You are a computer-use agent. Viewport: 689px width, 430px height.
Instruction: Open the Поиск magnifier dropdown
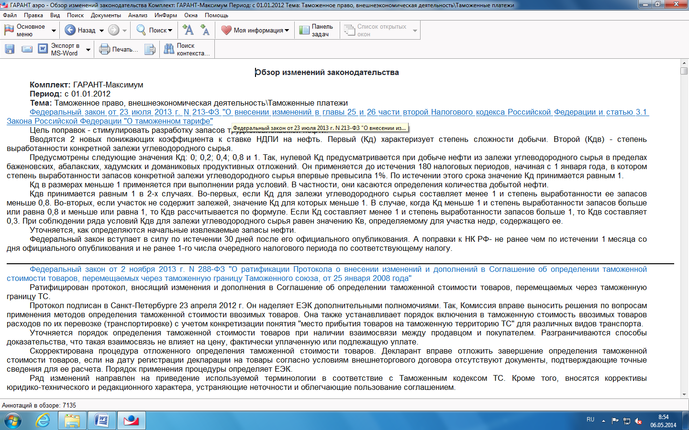tap(154, 30)
